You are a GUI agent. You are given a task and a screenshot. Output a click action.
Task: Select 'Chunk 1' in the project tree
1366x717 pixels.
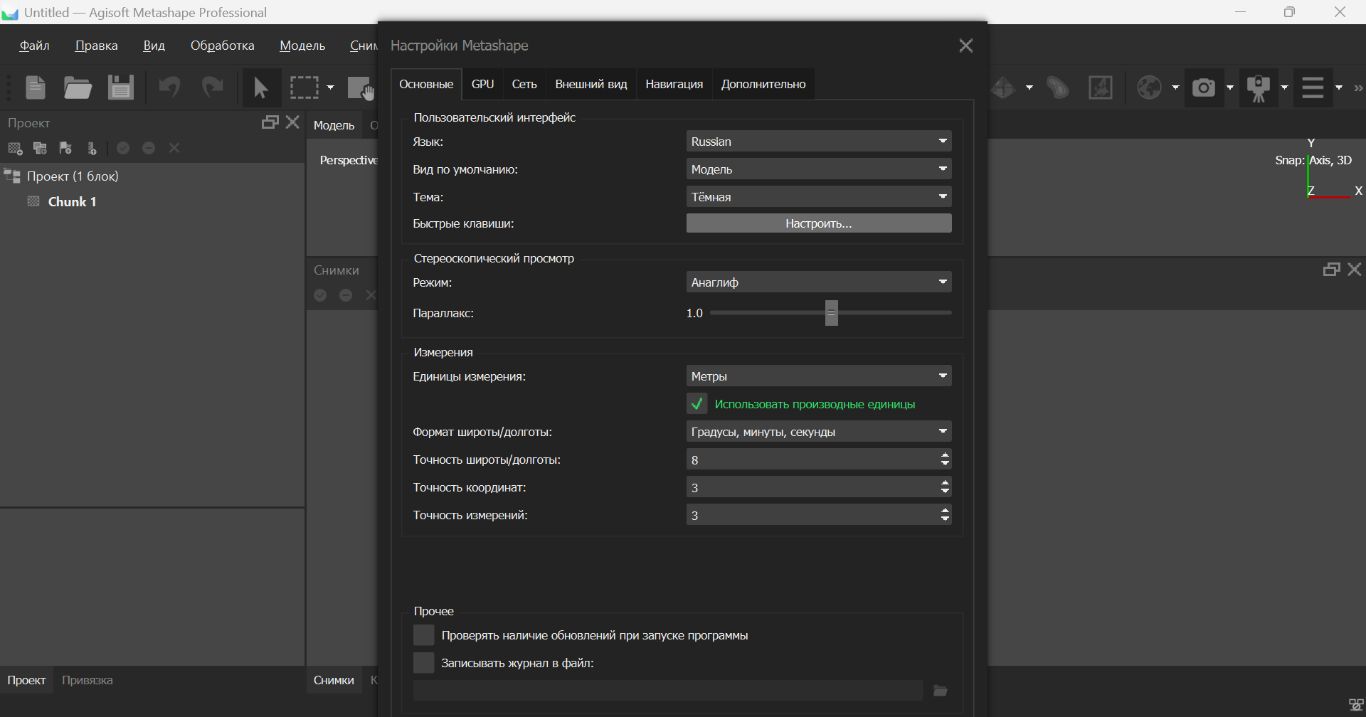coord(72,202)
